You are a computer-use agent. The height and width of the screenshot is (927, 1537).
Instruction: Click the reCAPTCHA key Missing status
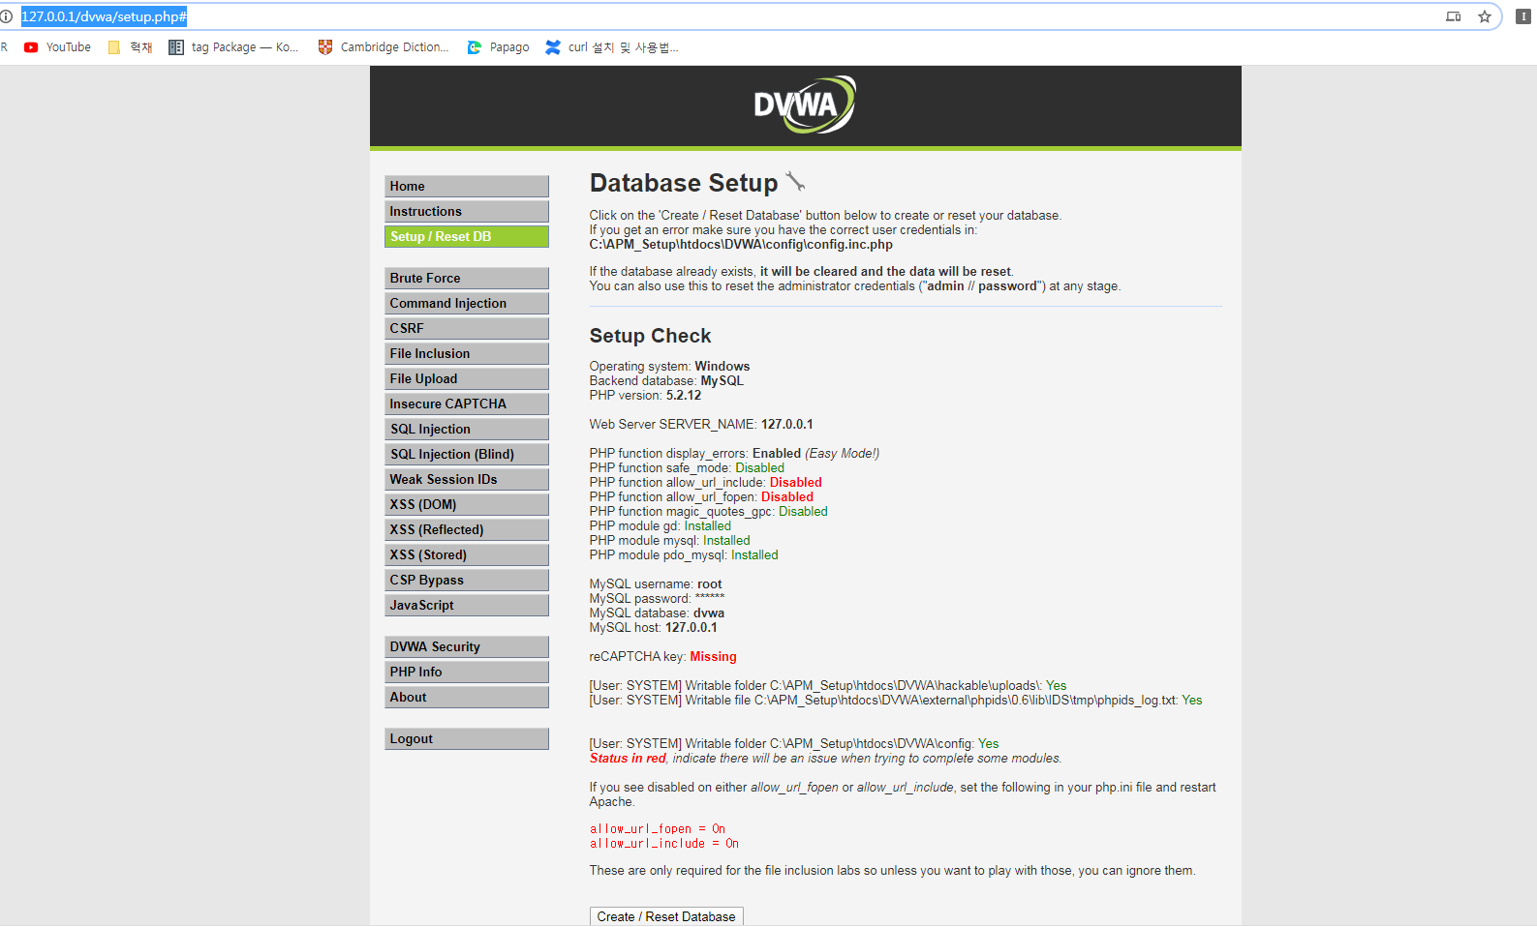point(713,657)
